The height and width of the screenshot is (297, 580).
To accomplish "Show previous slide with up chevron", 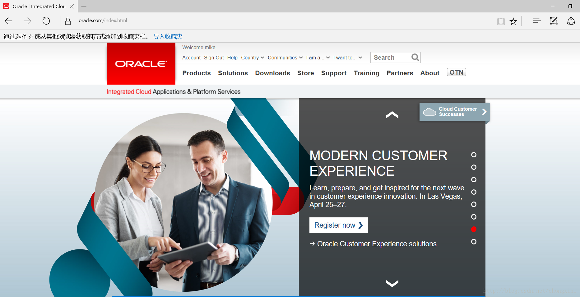I will pos(392,115).
